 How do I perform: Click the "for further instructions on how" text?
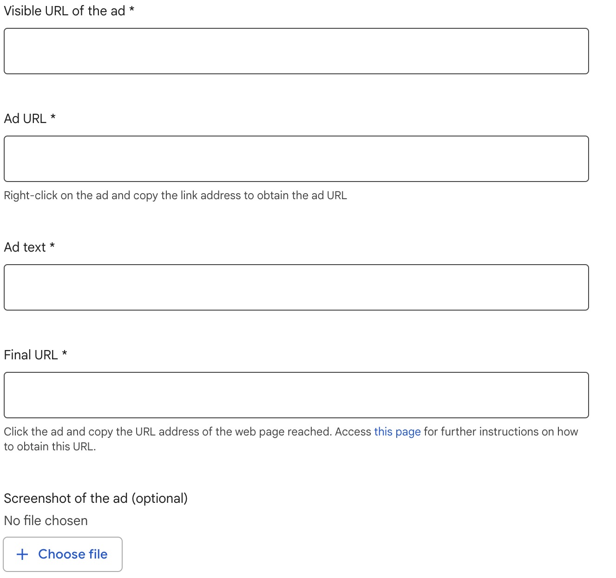(501, 432)
